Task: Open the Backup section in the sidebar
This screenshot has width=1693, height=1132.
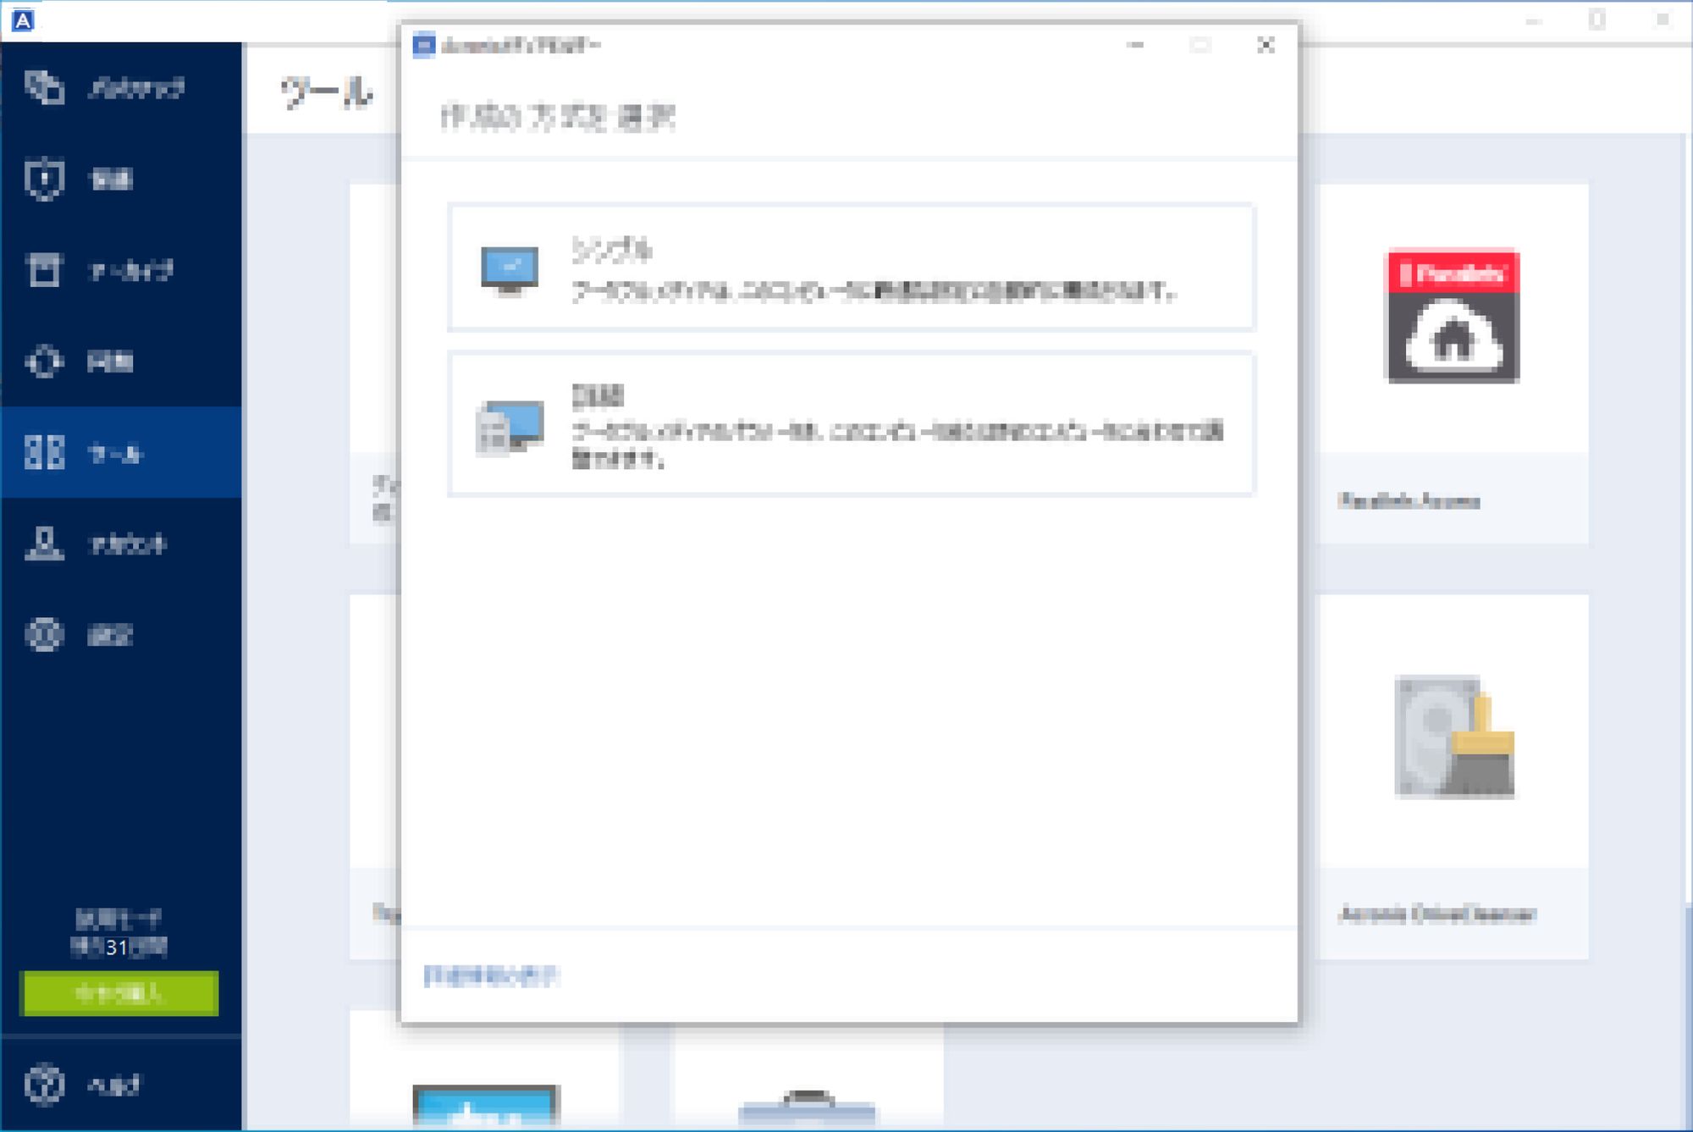Action: tap(120, 88)
